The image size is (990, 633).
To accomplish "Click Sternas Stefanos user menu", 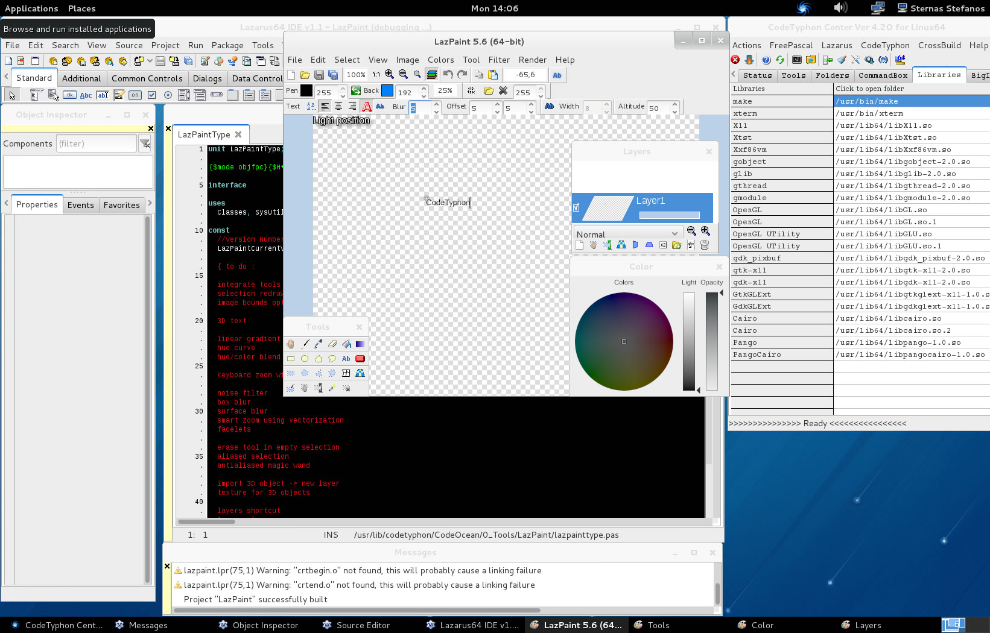I will (941, 8).
